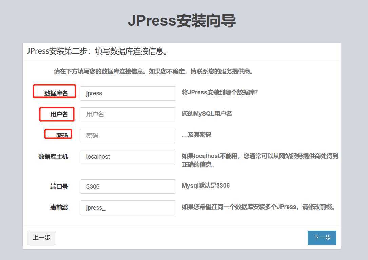The height and width of the screenshot is (260, 368).
Task: Click the 数据库主机 label
Action: pos(53,157)
